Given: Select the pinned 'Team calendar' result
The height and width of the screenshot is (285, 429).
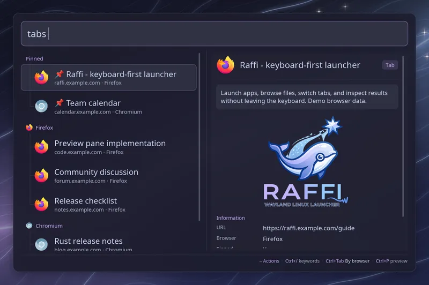Looking at the screenshot, I should pos(109,106).
